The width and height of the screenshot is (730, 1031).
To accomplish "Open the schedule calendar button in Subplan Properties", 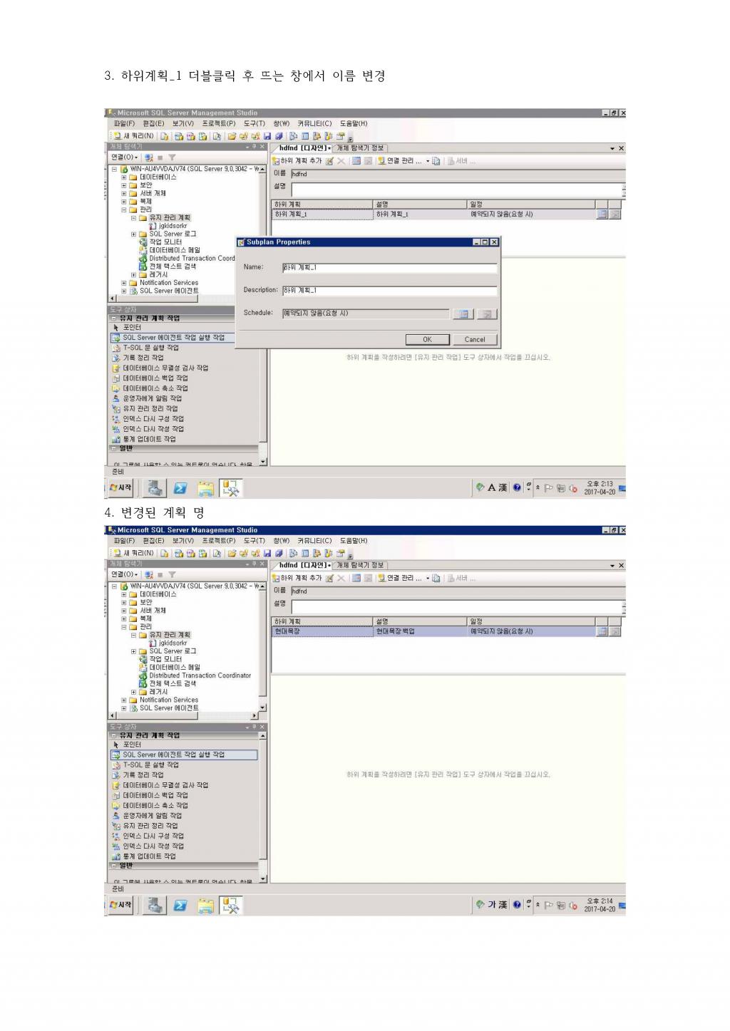I will point(463,314).
